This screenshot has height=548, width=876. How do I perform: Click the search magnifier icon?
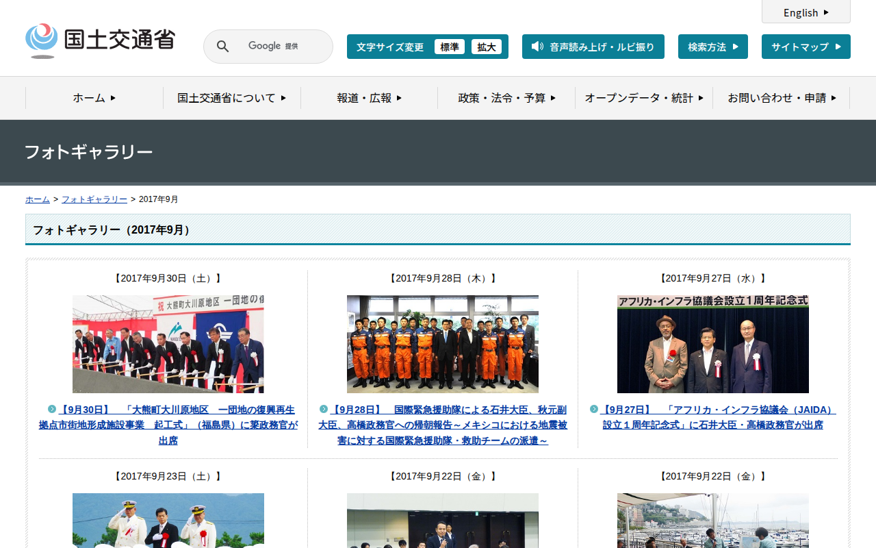tap(223, 47)
